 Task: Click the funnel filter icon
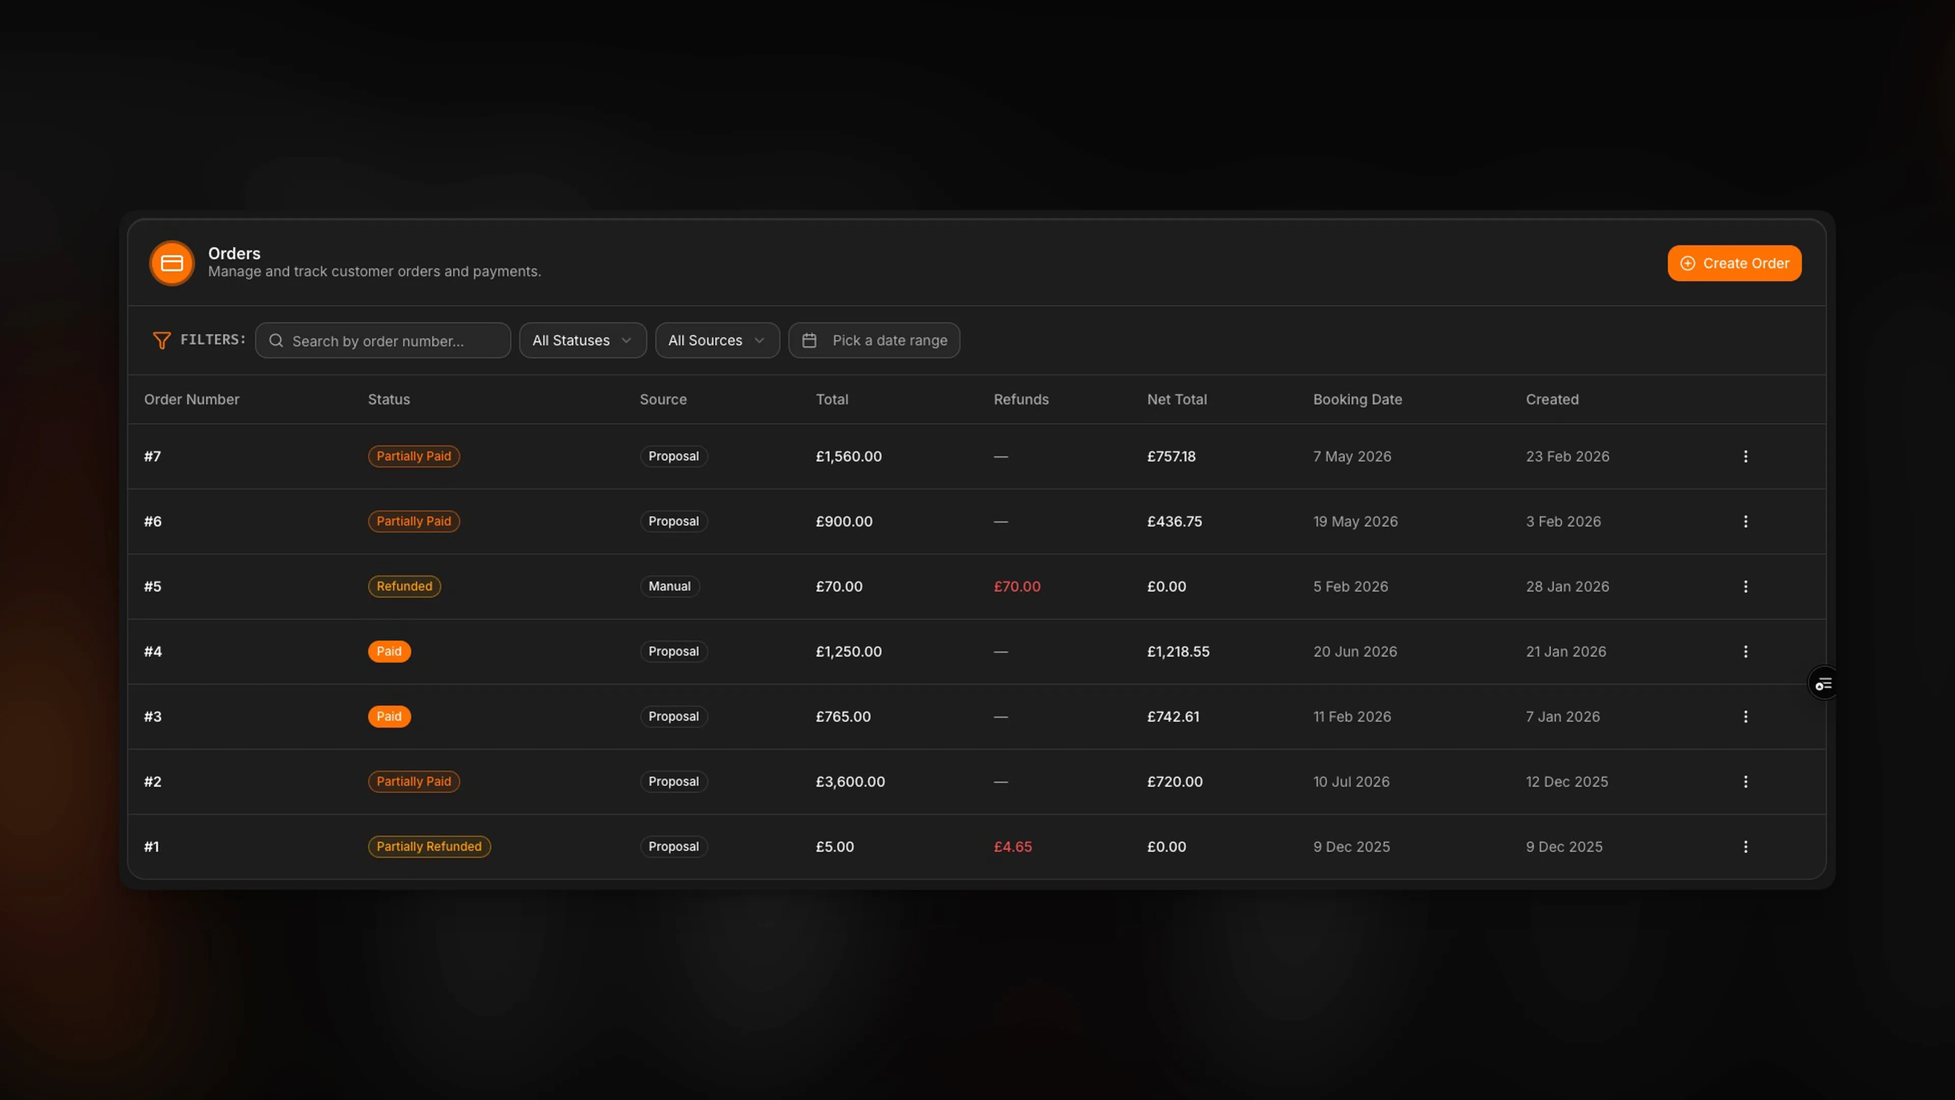pyautogui.click(x=161, y=340)
